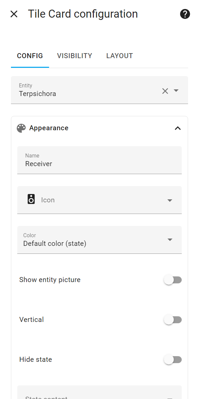199x399 pixels.
Task: Select the CONFIG tab
Action: point(30,55)
